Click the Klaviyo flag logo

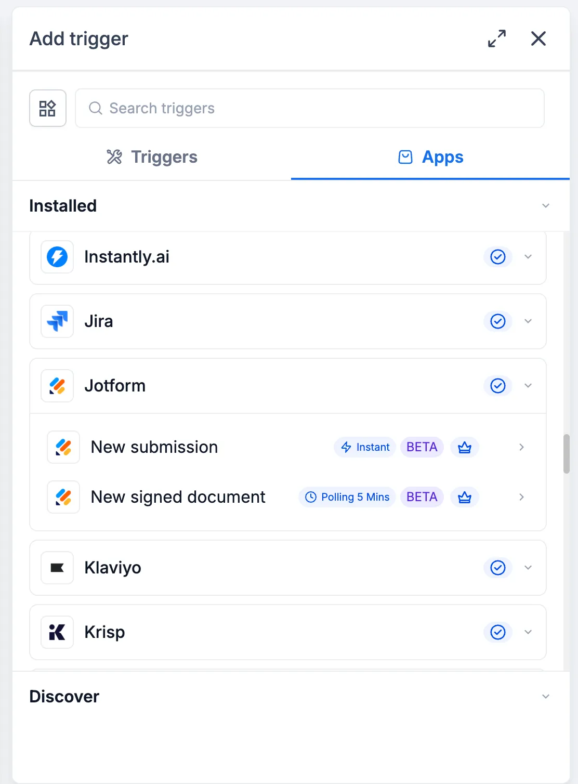[57, 568]
